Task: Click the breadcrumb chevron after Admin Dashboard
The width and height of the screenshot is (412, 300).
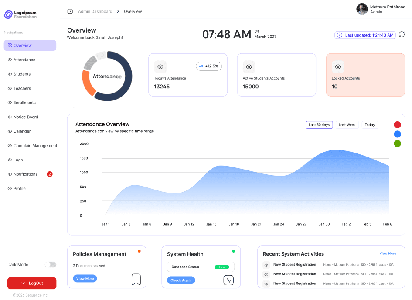Action: [118, 12]
